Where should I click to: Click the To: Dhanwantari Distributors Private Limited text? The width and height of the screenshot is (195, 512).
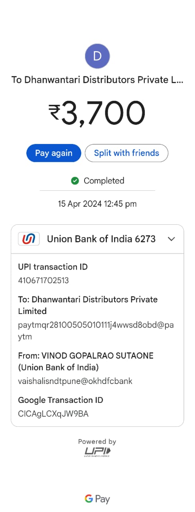pos(88,305)
